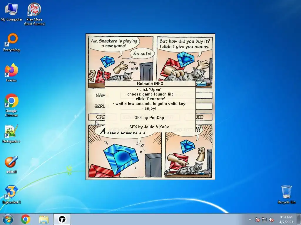The height and width of the screenshot is (225, 301).
Task: Click the partly hidden EXIT button
Action: click(x=204, y=117)
